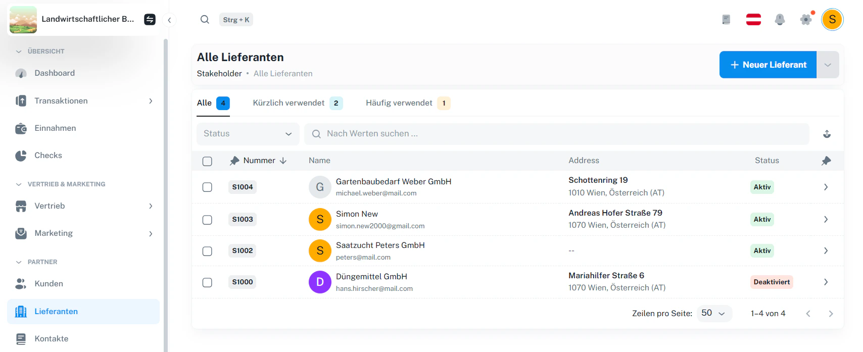The height and width of the screenshot is (352, 863).
Task: Collapse the ÜBERSICHT sidebar section
Action: click(x=19, y=52)
